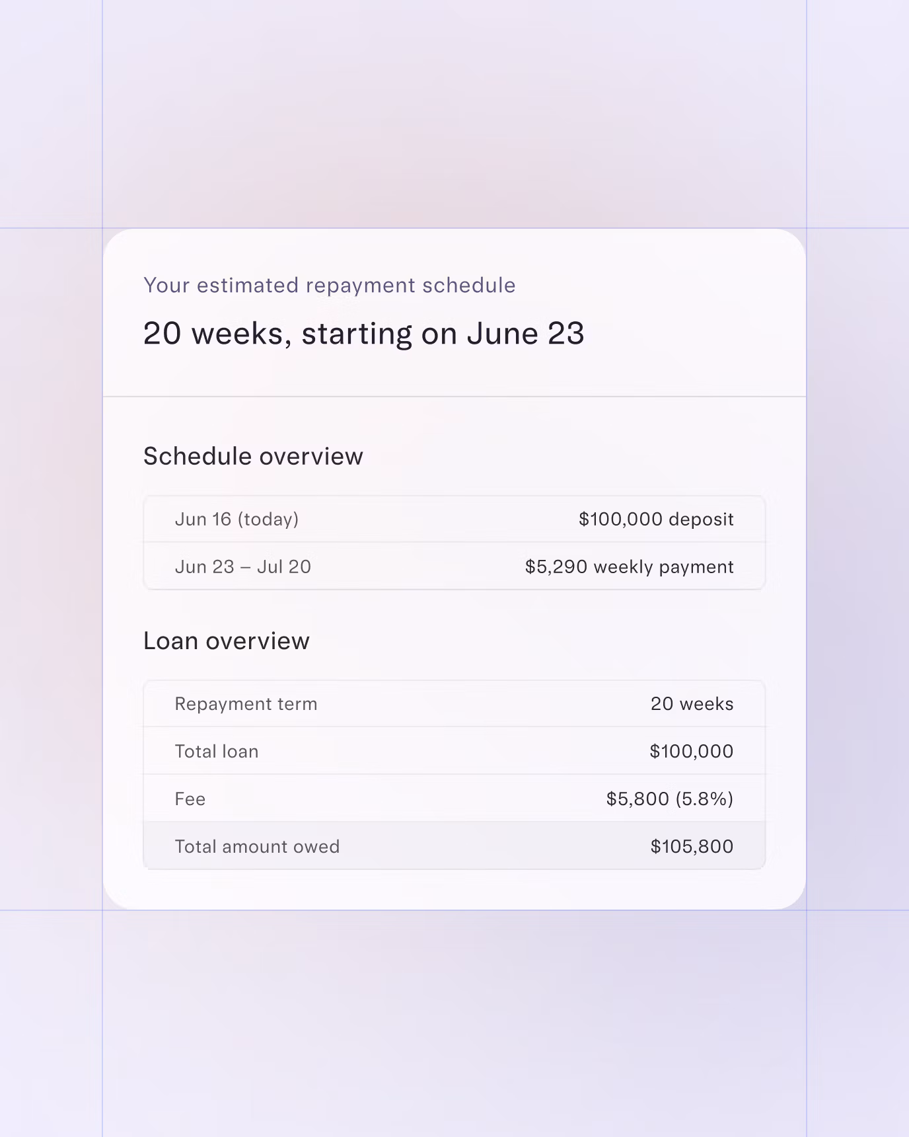909x1137 pixels.
Task: Click the "Total loan" row label
Action: (x=216, y=752)
